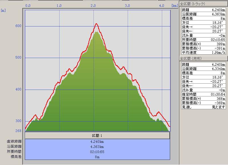
Task: Click 所要時間 row in the track panel
Action: click(203, 40)
